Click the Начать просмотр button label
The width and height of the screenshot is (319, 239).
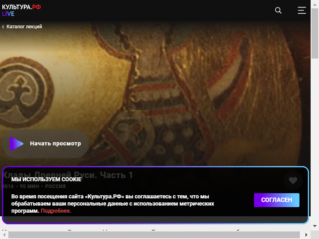[55, 143]
